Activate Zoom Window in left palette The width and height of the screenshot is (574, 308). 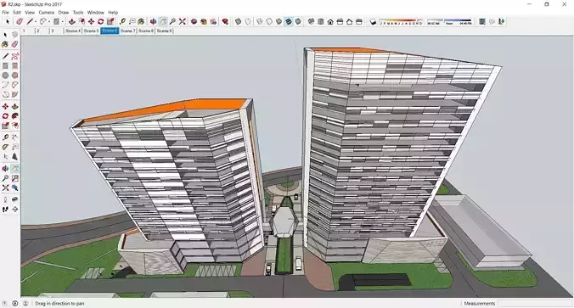point(14,178)
